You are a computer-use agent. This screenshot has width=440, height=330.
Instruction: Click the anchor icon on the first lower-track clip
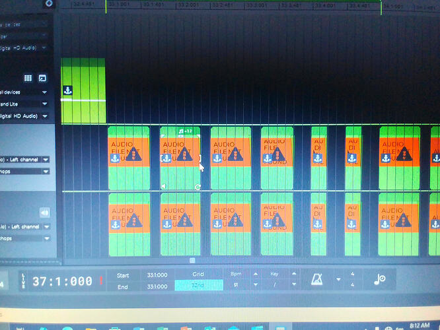(116, 224)
